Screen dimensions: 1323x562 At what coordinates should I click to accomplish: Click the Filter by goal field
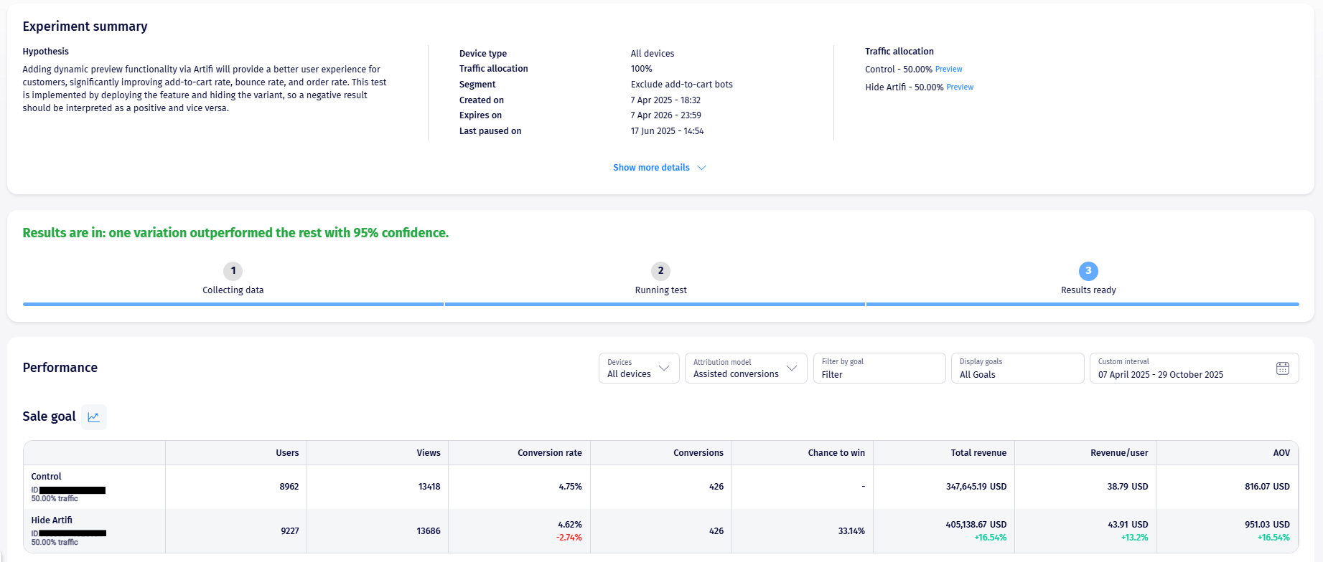click(879, 368)
